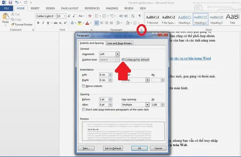Click the Spacing After stepper arrows
The height and width of the screenshot is (157, 241).
tap(110, 105)
